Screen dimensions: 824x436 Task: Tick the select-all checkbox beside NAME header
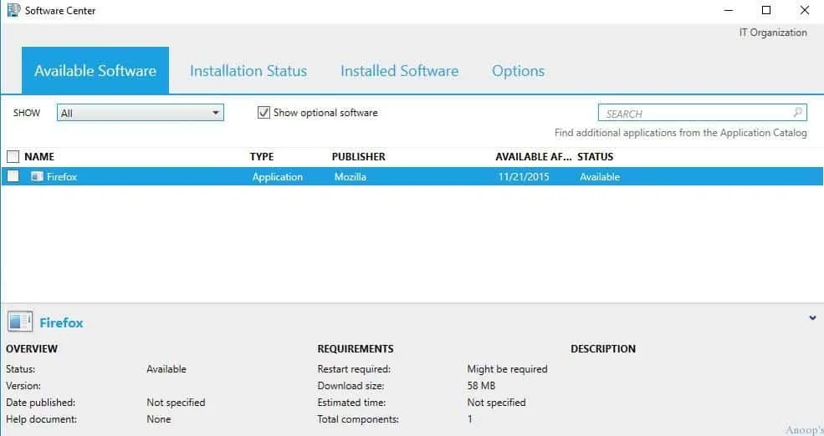pyautogui.click(x=13, y=156)
